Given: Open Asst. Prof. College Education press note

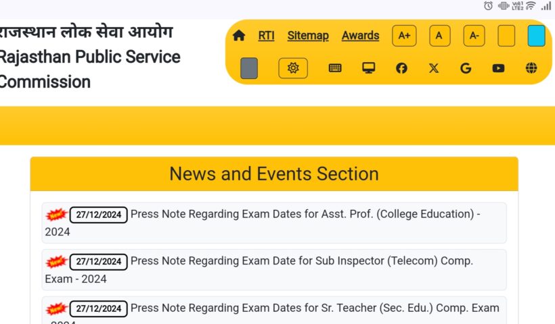Looking at the screenshot, I should (x=305, y=215).
